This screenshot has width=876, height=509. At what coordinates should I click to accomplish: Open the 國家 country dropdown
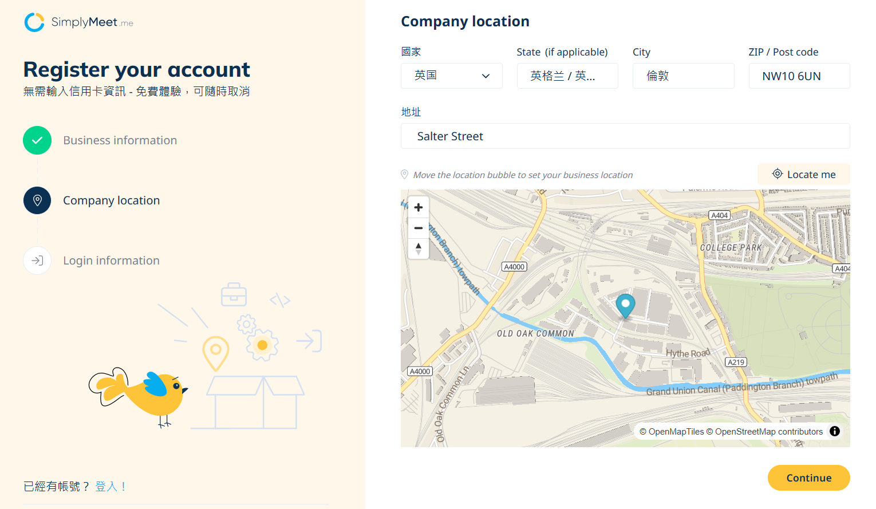point(452,76)
